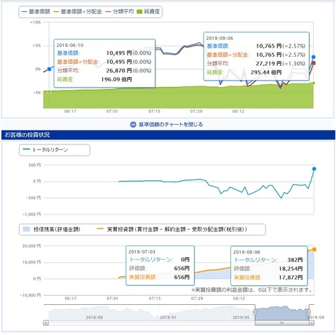Image resolution: width=336 pixels, height=335 pixels.
Task: Click the 382円 トータルリターン value
Action: pyautogui.click(x=295, y=260)
